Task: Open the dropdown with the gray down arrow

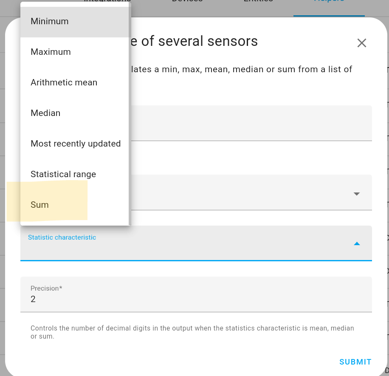Action: point(357,193)
